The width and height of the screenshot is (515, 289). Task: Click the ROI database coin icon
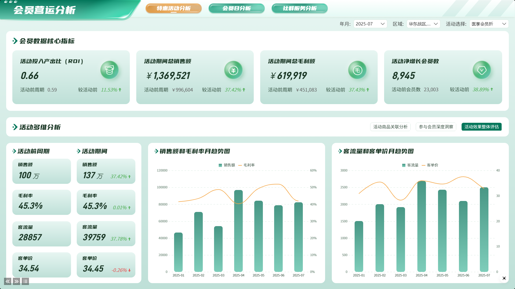[x=109, y=70]
